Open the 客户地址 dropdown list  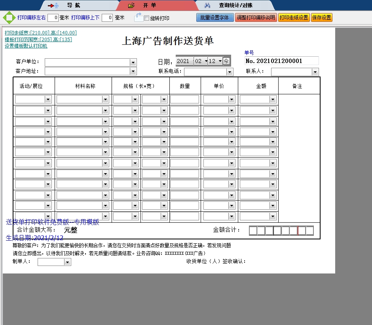point(133,71)
